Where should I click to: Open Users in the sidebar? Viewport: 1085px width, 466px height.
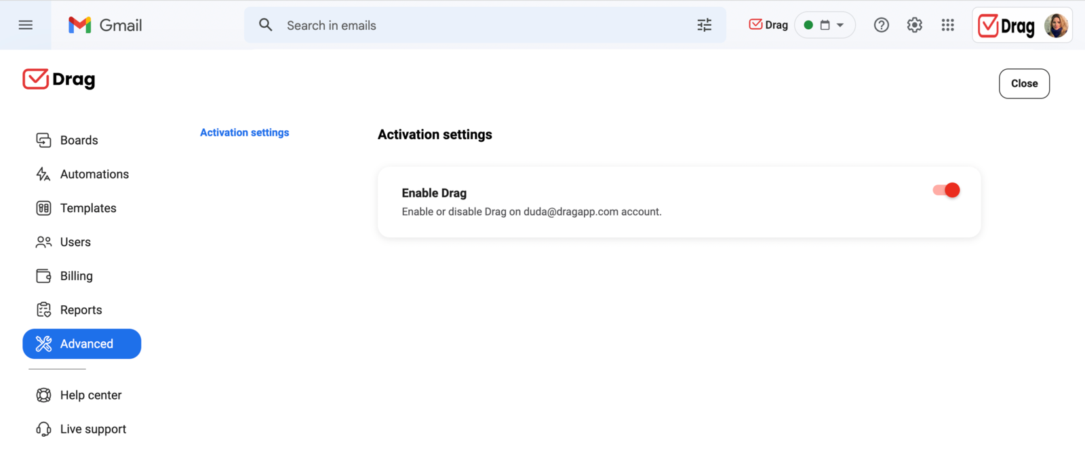click(63, 242)
